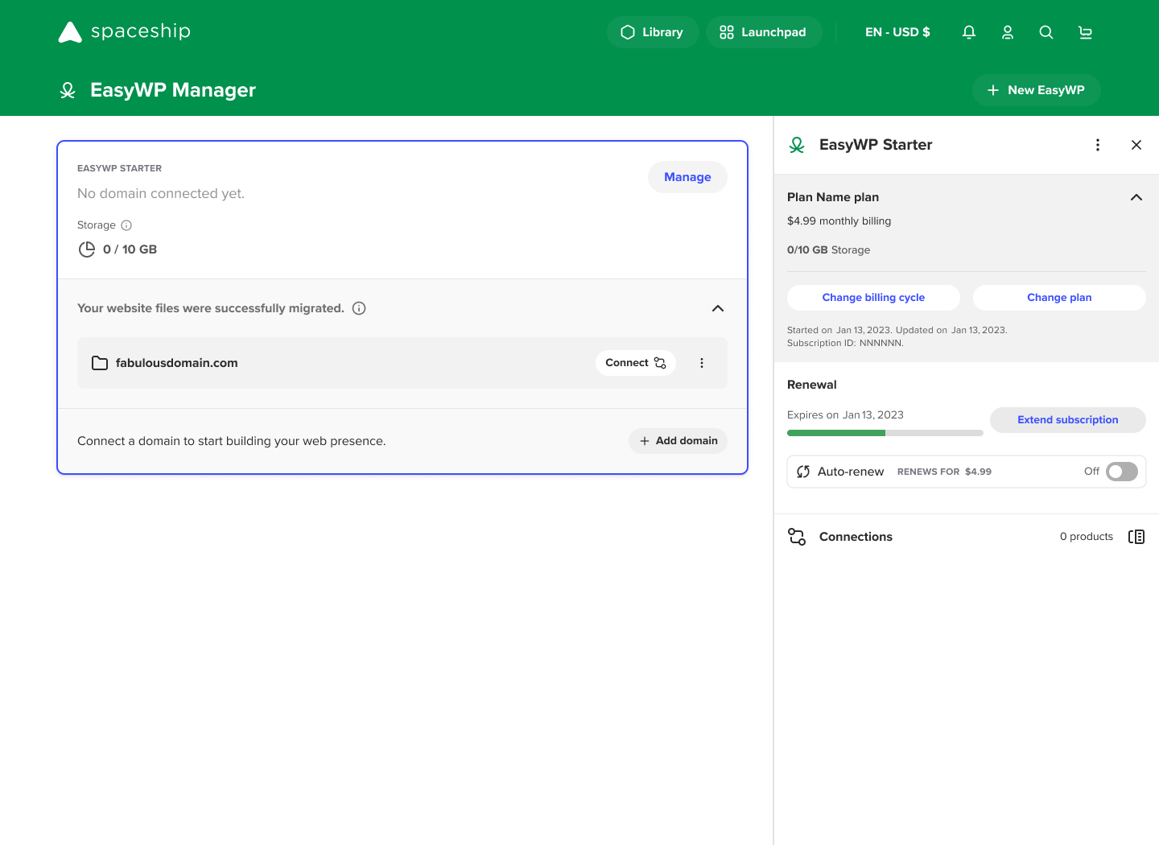Click the Storage info icon
1159x845 pixels.
[126, 225]
